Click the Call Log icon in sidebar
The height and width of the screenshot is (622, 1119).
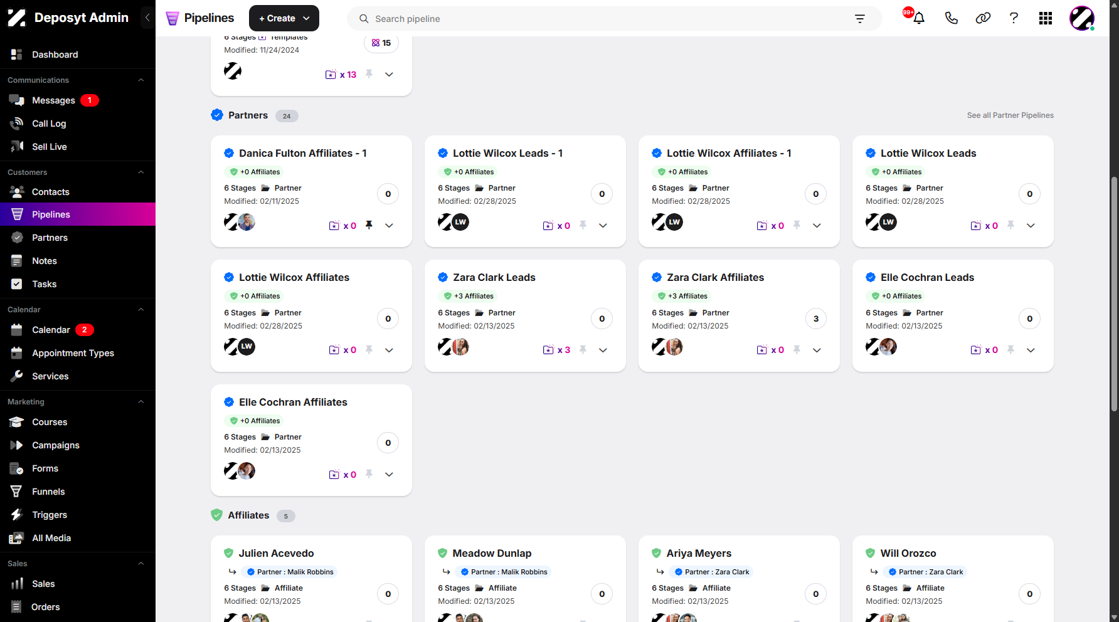click(17, 124)
